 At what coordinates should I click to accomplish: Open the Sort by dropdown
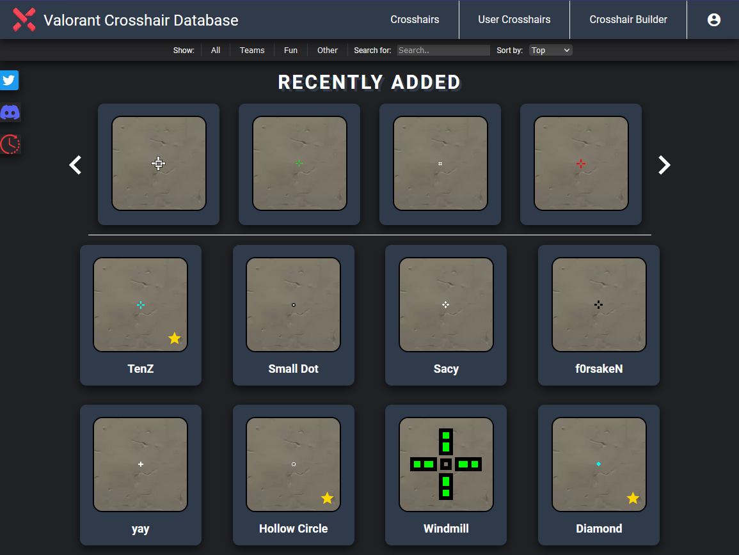pos(550,51)
